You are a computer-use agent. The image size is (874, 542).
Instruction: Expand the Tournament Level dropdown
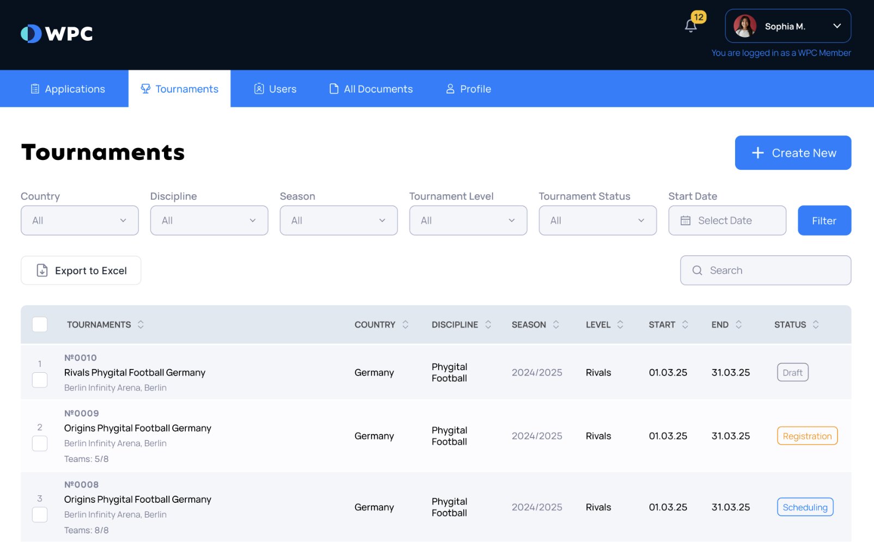(468, 220)
